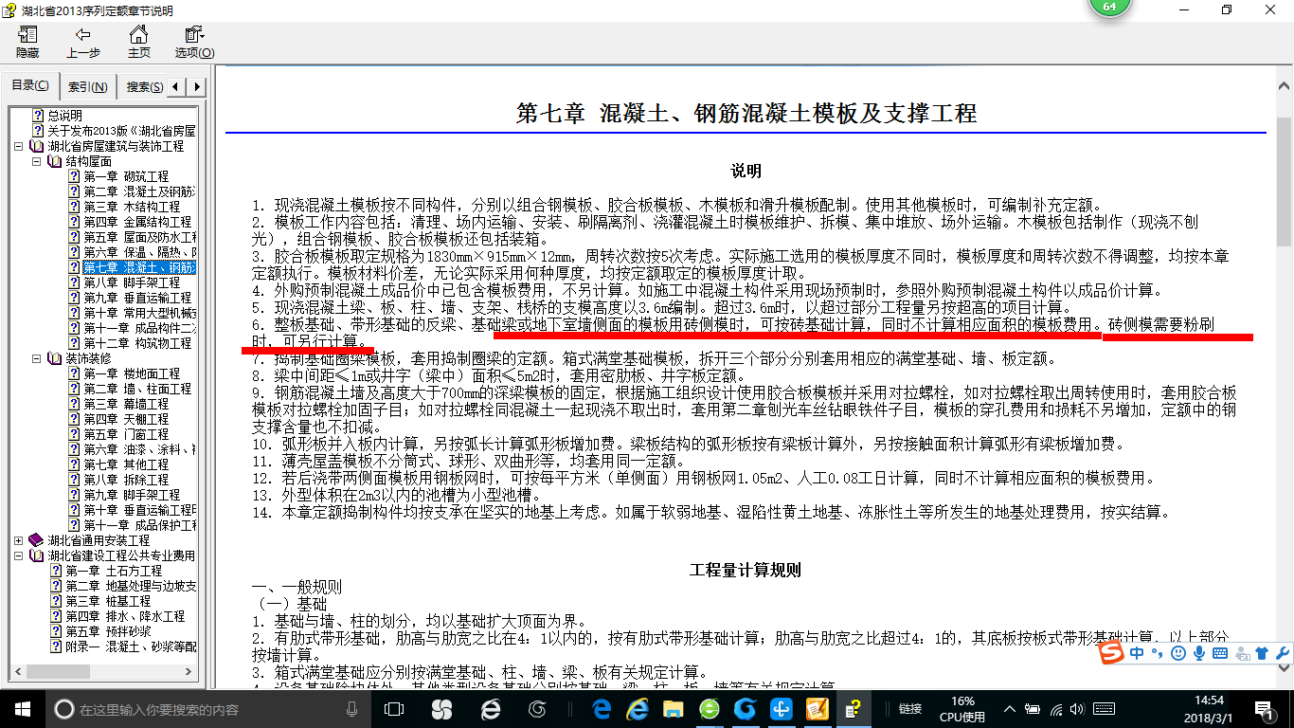The image size is (1294, 728).
Task: Open 第五章 屋面及防水工程 chapter
Action: click(139, 237)
